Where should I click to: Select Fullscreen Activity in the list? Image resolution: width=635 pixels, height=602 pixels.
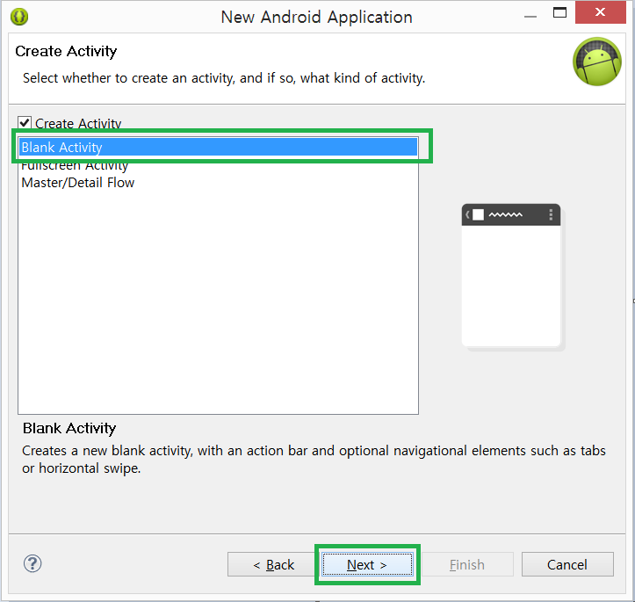coord(219,165)
